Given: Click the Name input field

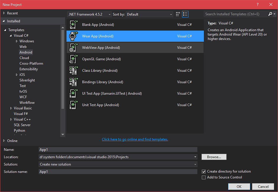Looking at the screenshot, I should point(118,150).
